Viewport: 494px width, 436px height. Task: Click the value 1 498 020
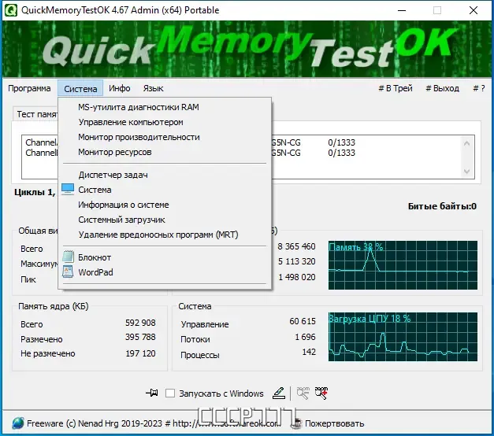296,277
